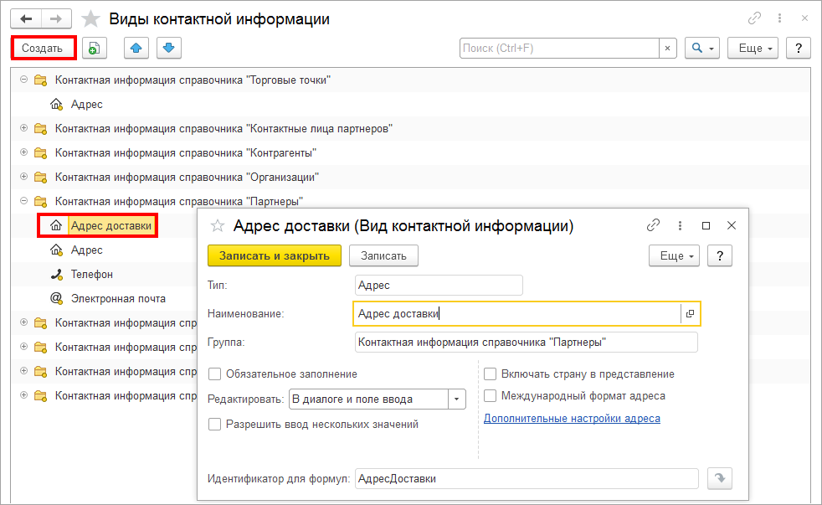Toggle Международный формат адреса checkbox
The height and width of the screenshot is (505, 822).
pos(491,395)
